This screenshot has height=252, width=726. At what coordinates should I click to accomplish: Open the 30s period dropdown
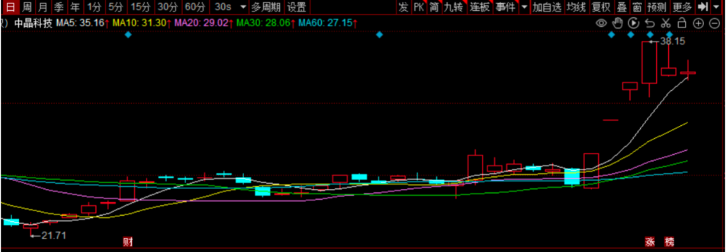pyautogui.click(x=230, y=7)
